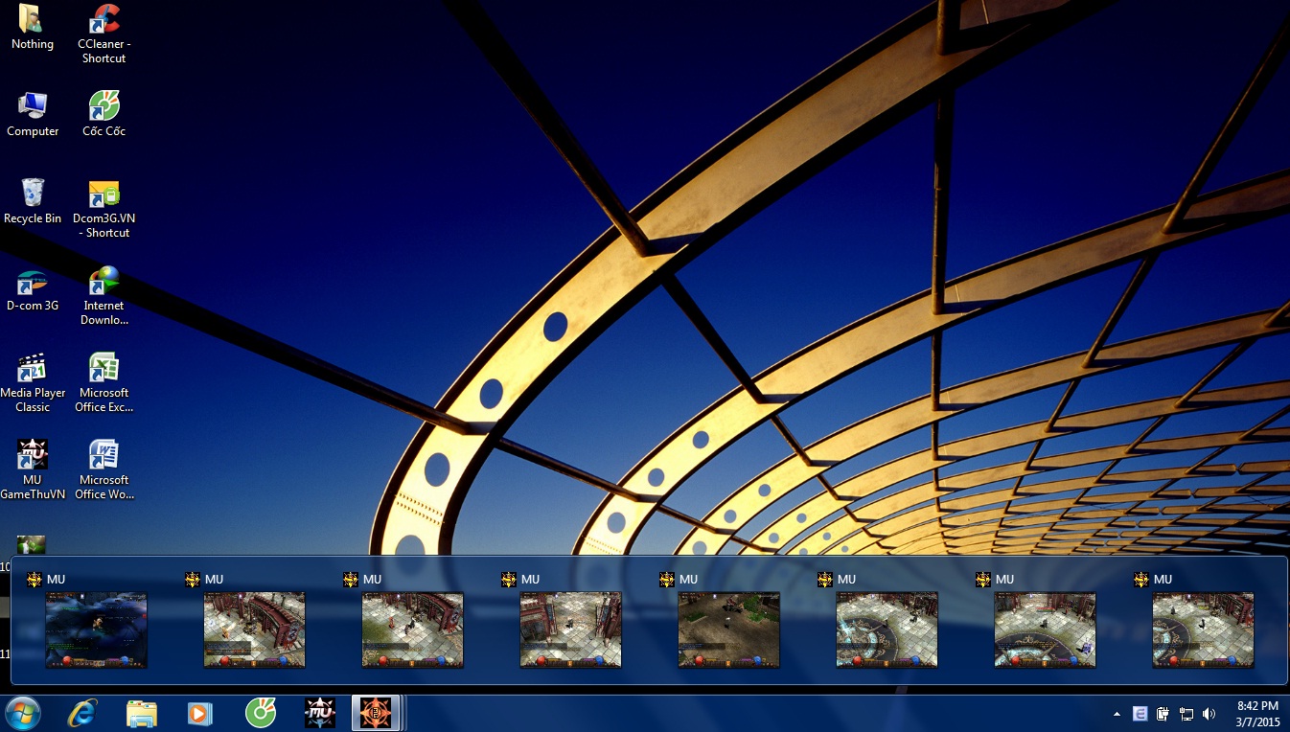Switch to the leftmost MU window thumbnail
The width and height of the screenshot is (1290, 732).
(x=96, y=629)
